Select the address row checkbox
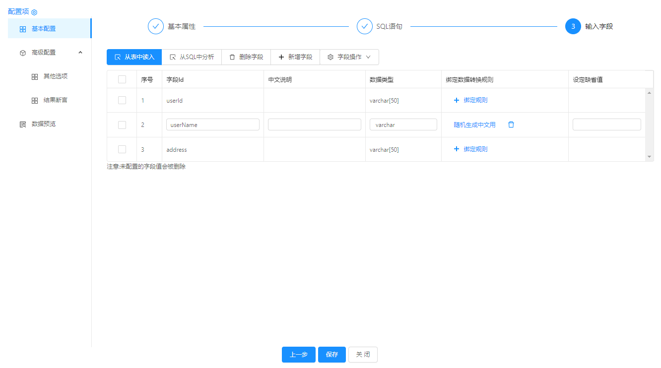This screenshot has width=661, height=368. tap(122, 149)
